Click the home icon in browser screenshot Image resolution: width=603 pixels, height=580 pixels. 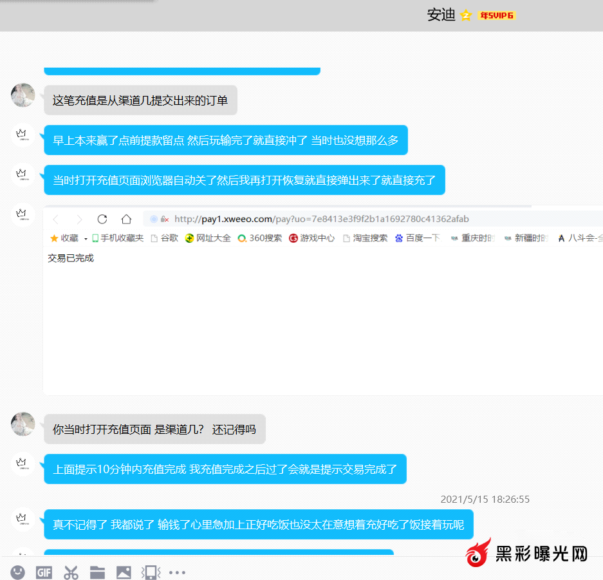coord(126,219)
